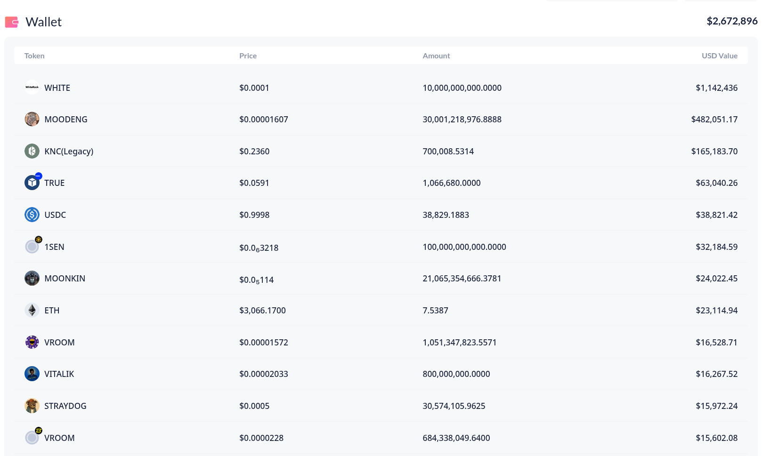Select the VITALIK avatar token icon

click(x=32, y=374)
